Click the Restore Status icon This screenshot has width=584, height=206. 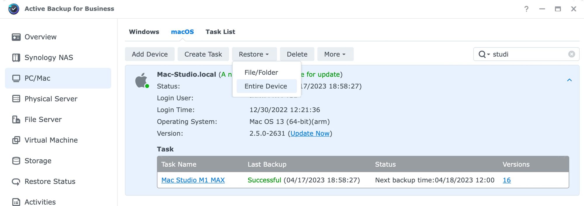[x=16, y=181]
